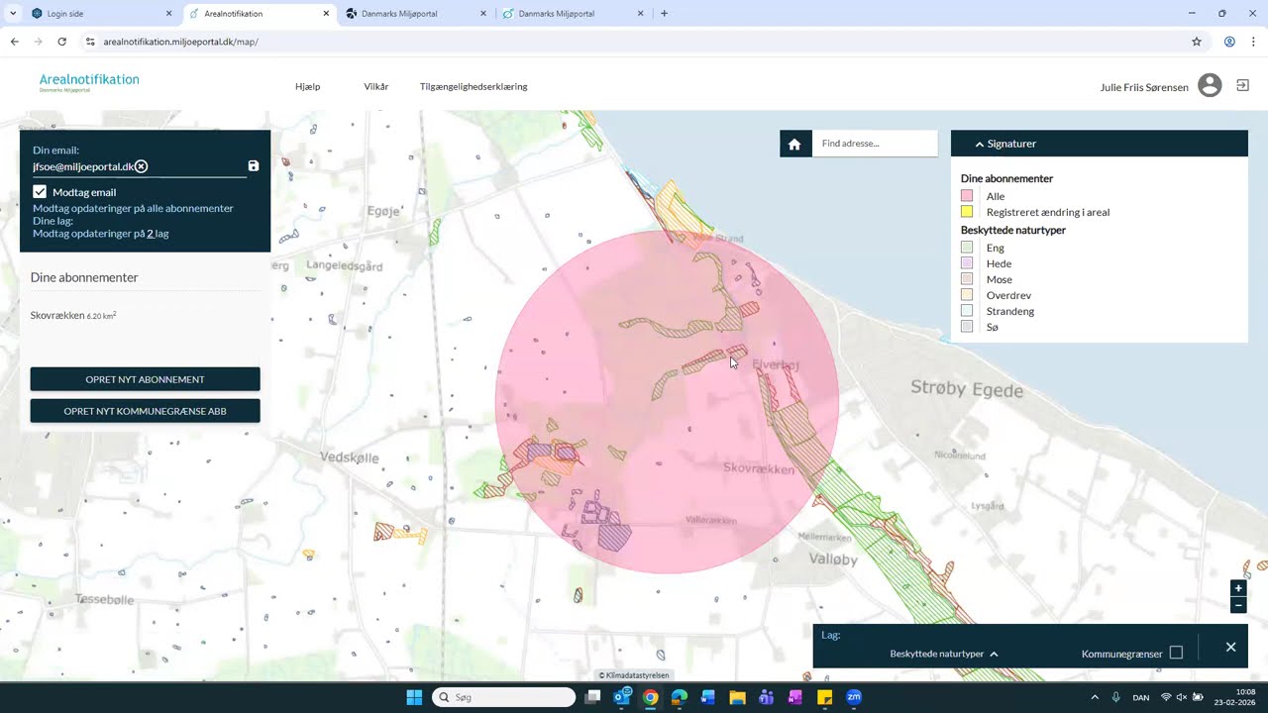Click the yellow Registreret ændring swatch
1268x713 pixels.
967,212
